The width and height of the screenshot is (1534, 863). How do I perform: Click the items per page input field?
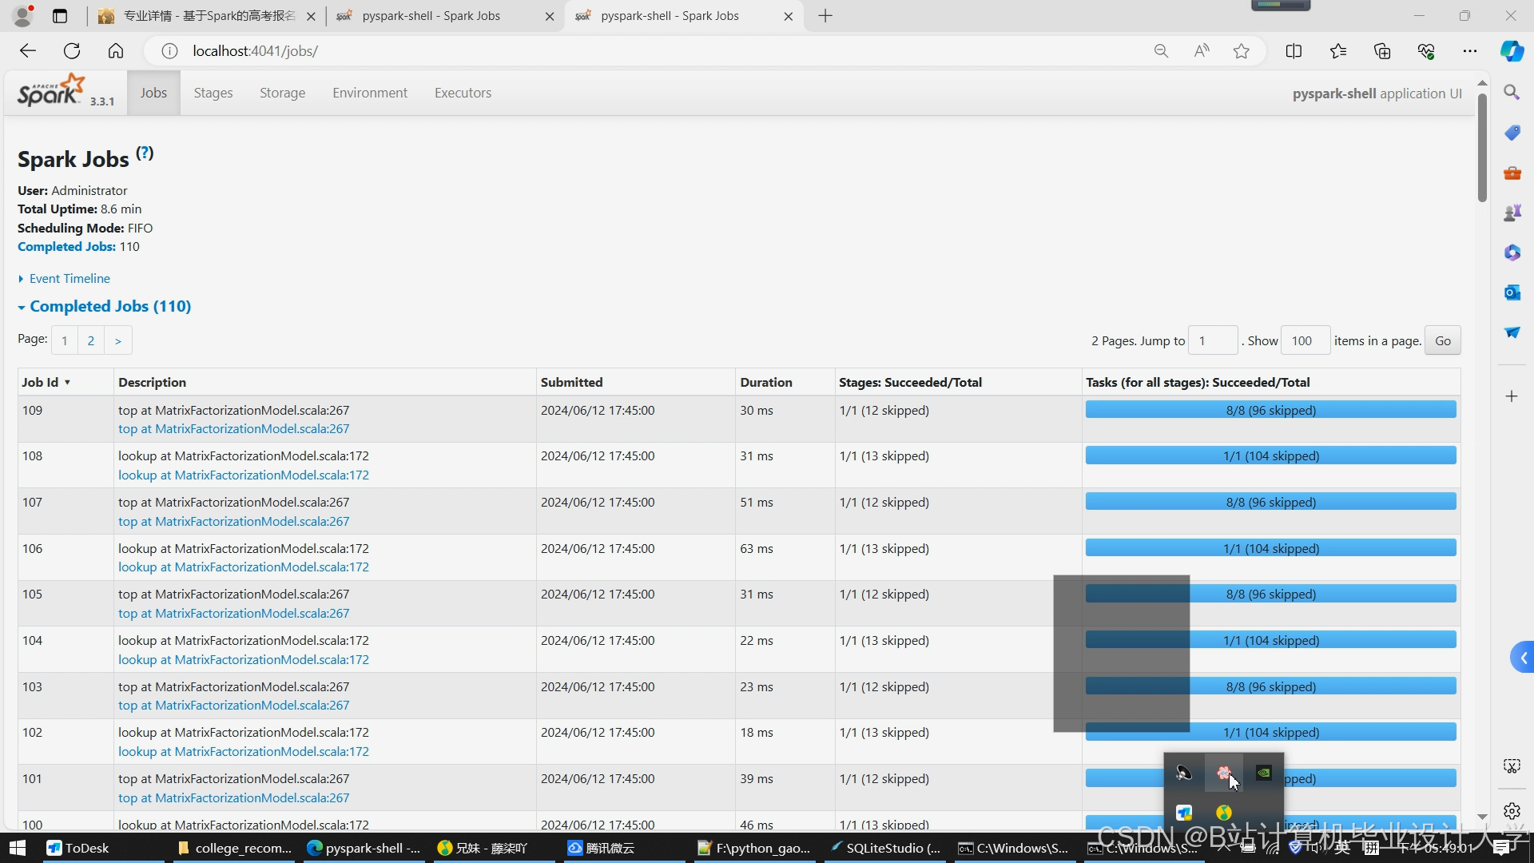click(x=1305, y=340)
